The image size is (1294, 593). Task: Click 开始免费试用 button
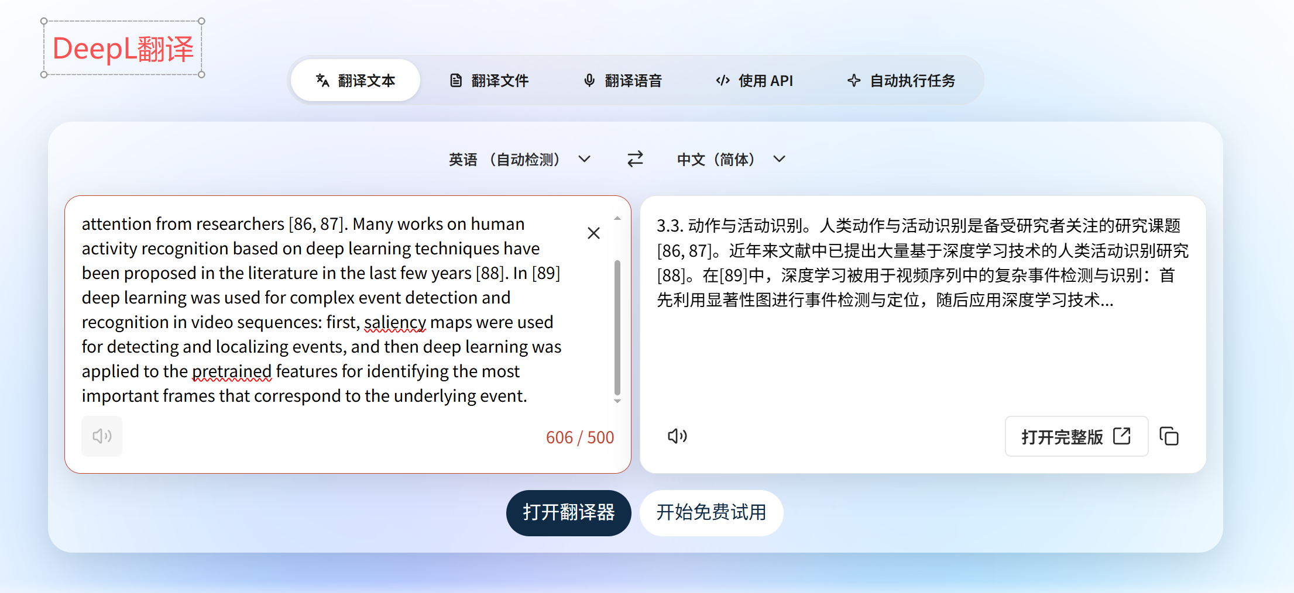711,513
